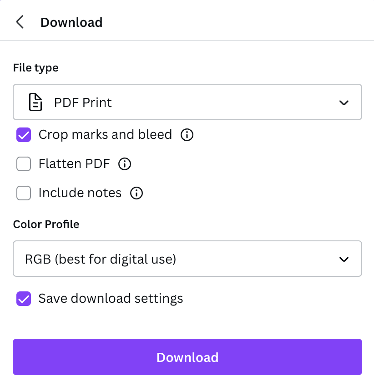
Task: Click the Include notes label text
Action: pos(80,193)
